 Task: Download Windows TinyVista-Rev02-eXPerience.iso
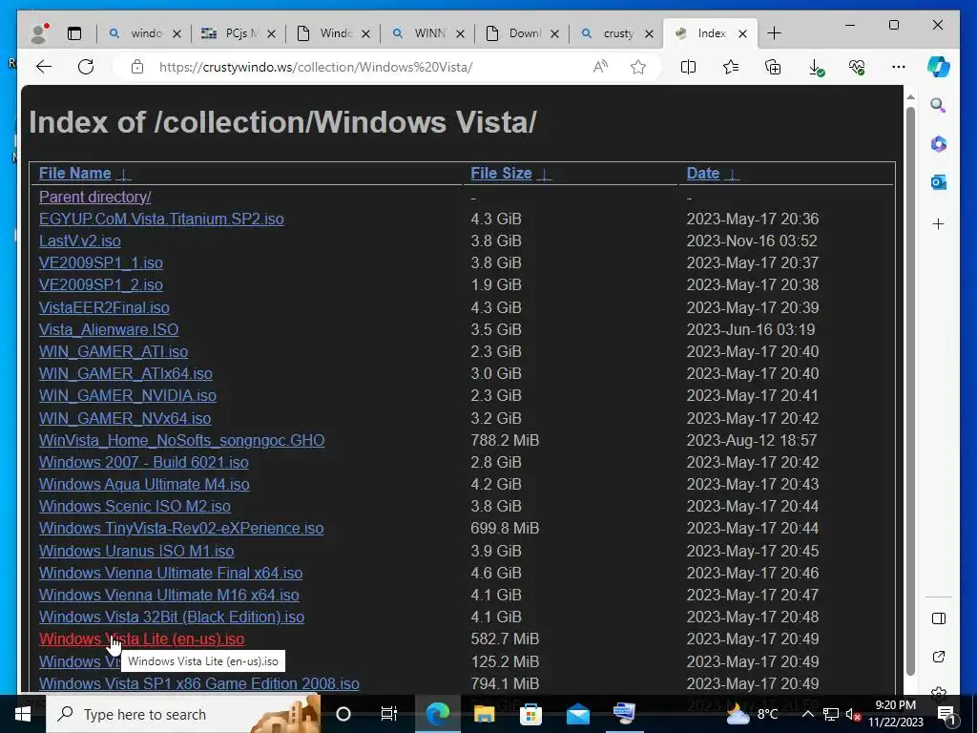(x=181, y=528)
